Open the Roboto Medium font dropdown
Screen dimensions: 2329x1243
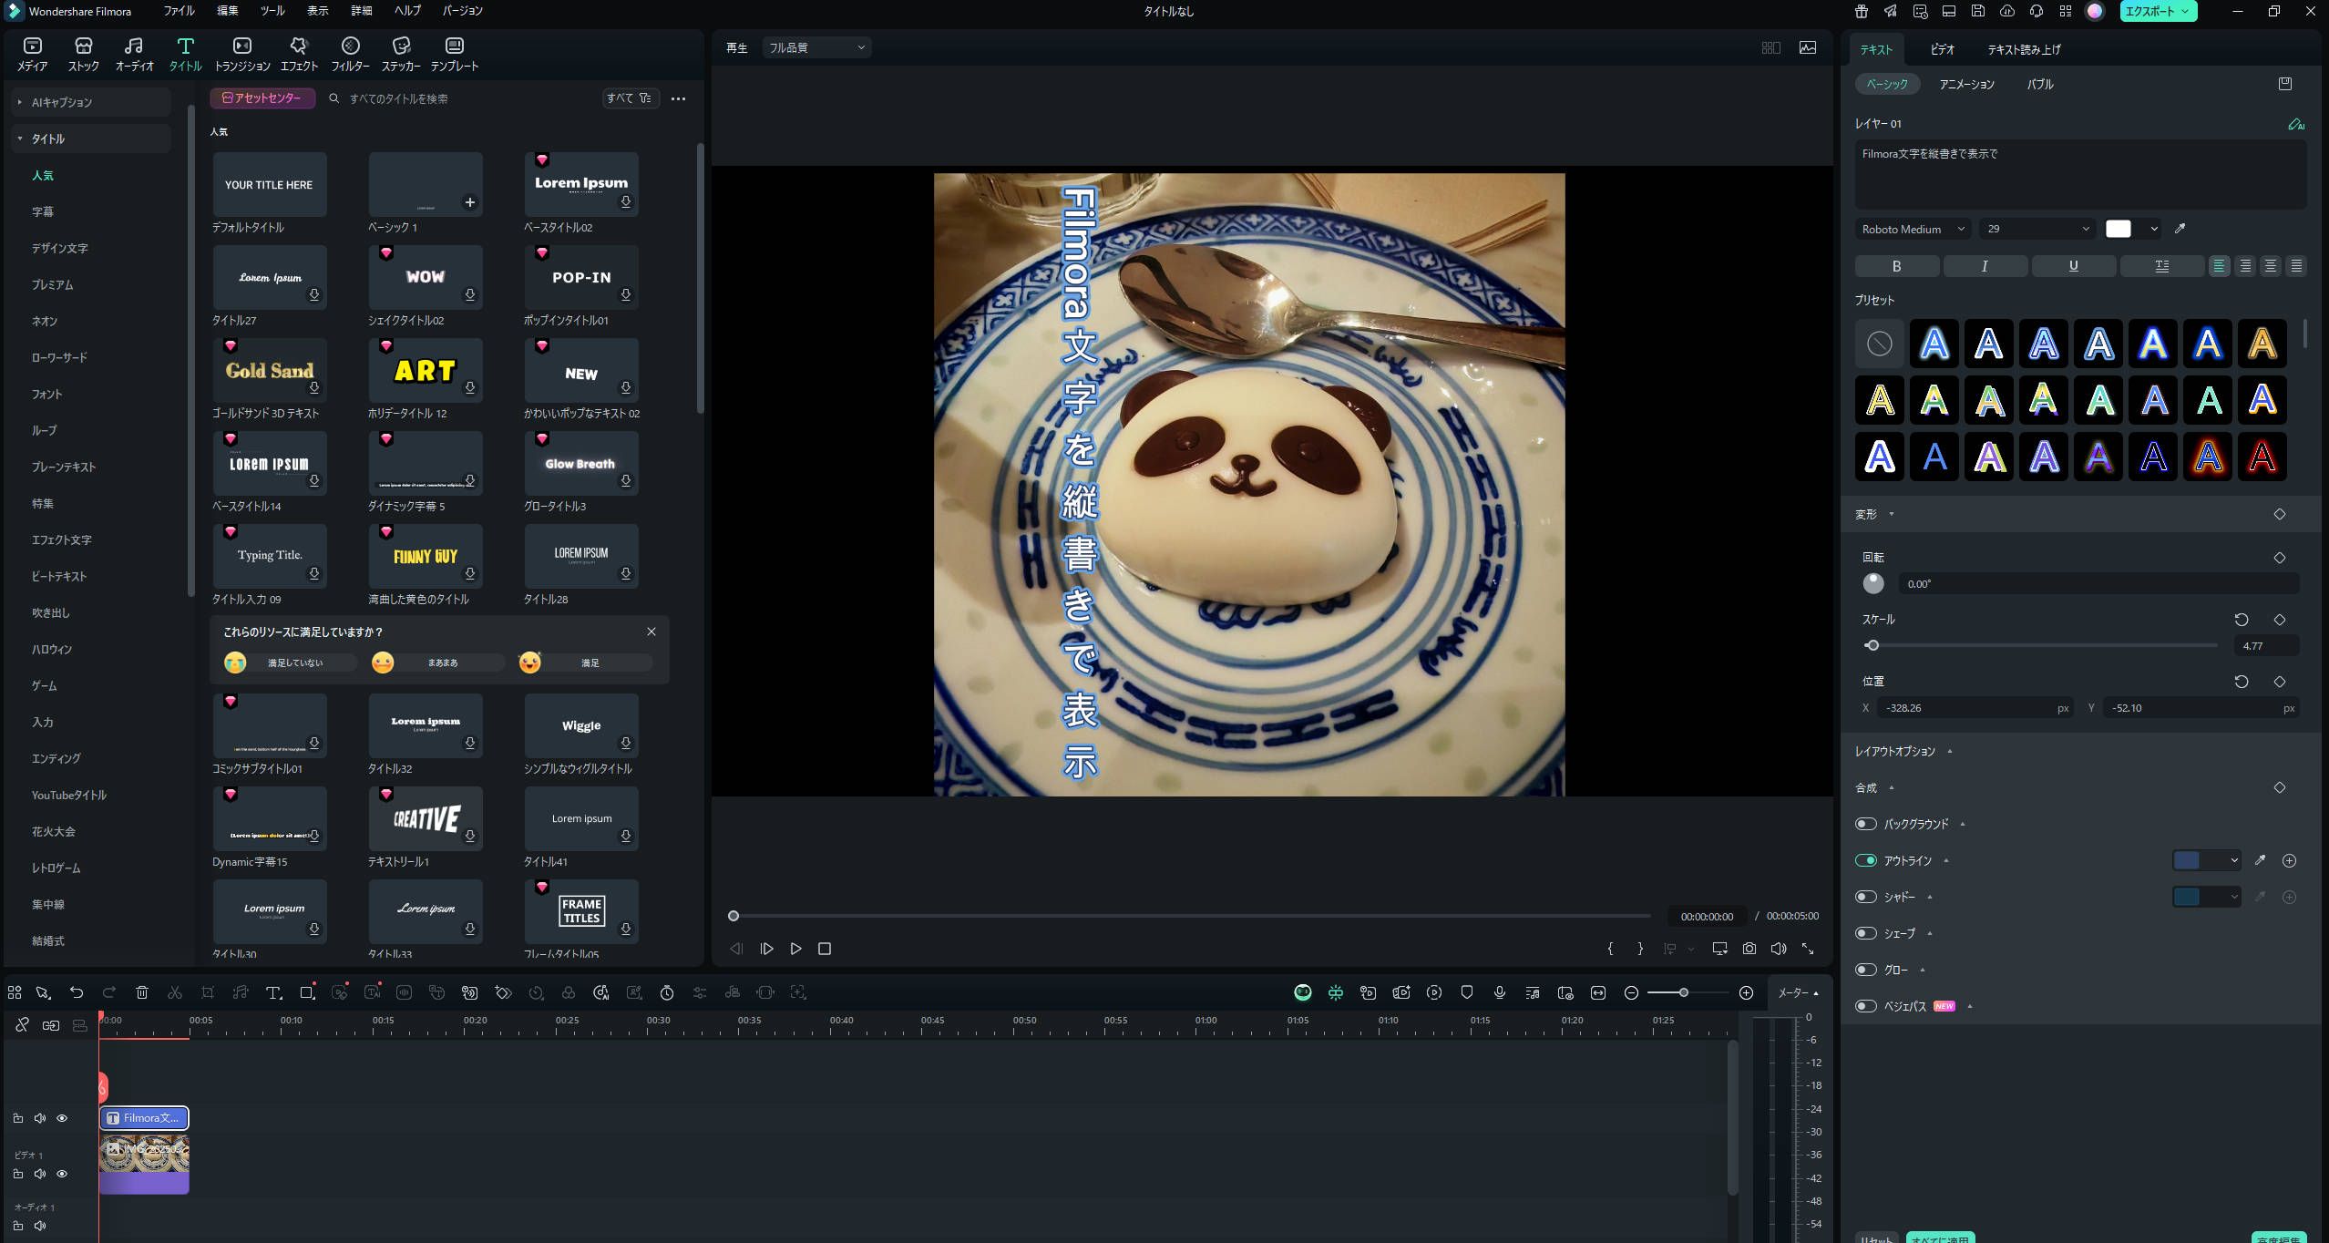1913,229
